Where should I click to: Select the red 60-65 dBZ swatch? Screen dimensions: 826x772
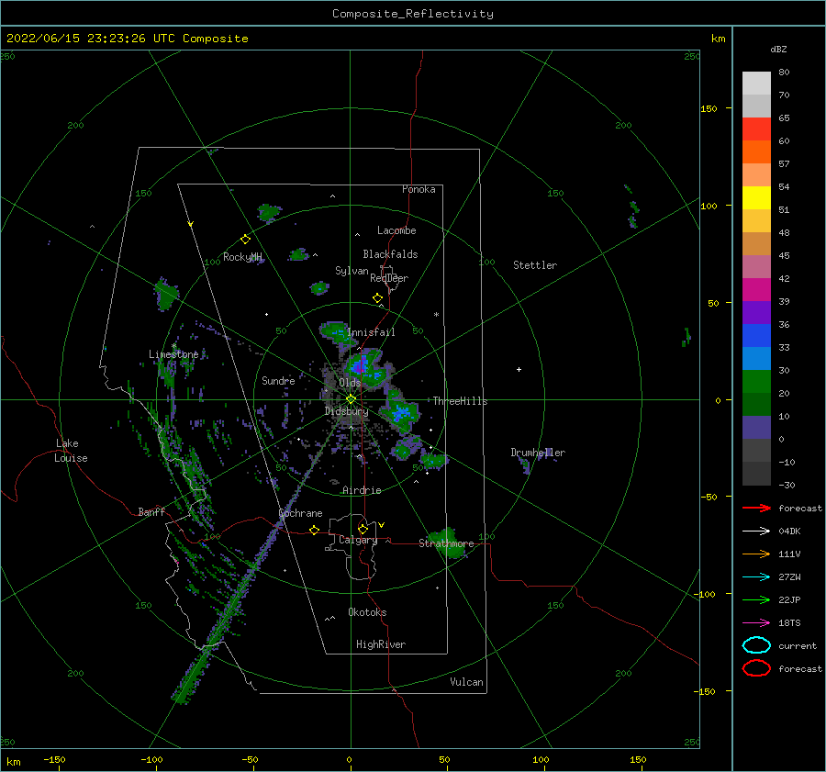(756, 129)
